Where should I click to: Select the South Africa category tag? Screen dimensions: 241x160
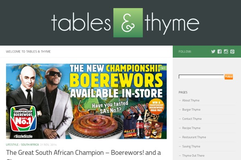point(30,144)
